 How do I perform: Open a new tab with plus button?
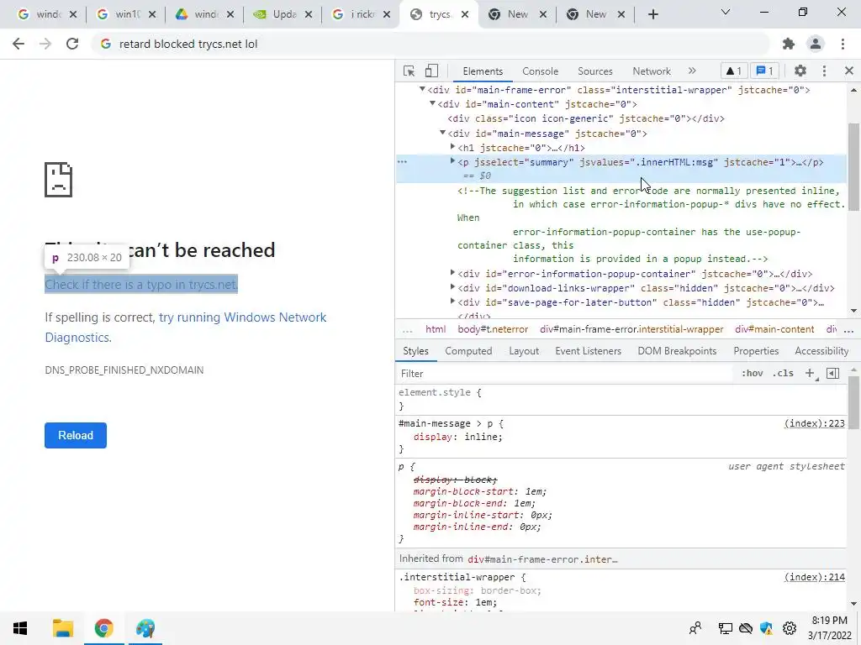tap(652, 15)
